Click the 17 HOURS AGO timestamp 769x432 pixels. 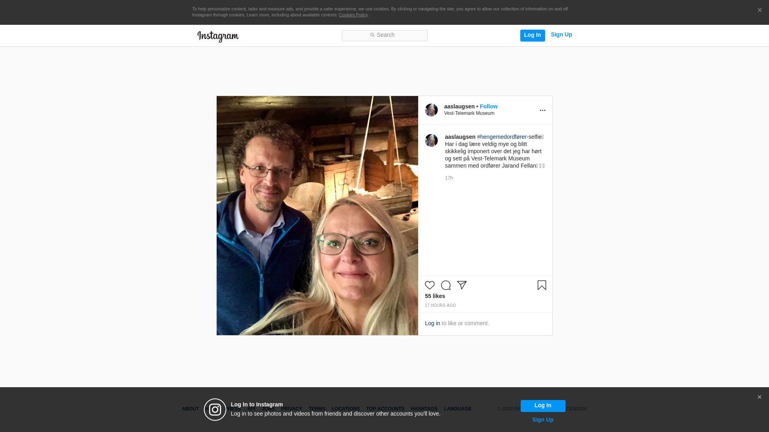point(440,306)
